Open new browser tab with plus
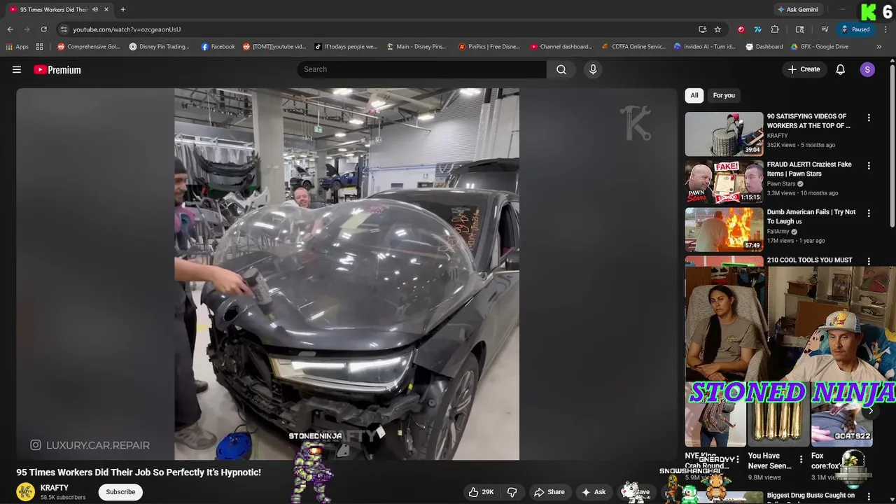 (123, 10)
